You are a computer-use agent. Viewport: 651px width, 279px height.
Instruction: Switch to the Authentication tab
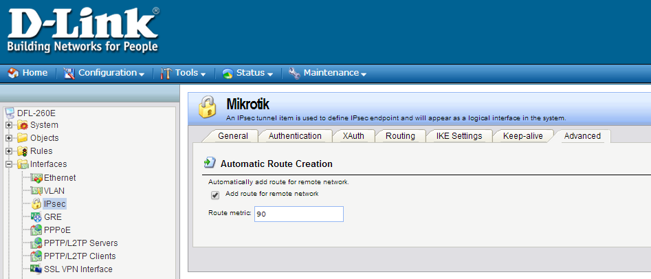tap(295, 136)
